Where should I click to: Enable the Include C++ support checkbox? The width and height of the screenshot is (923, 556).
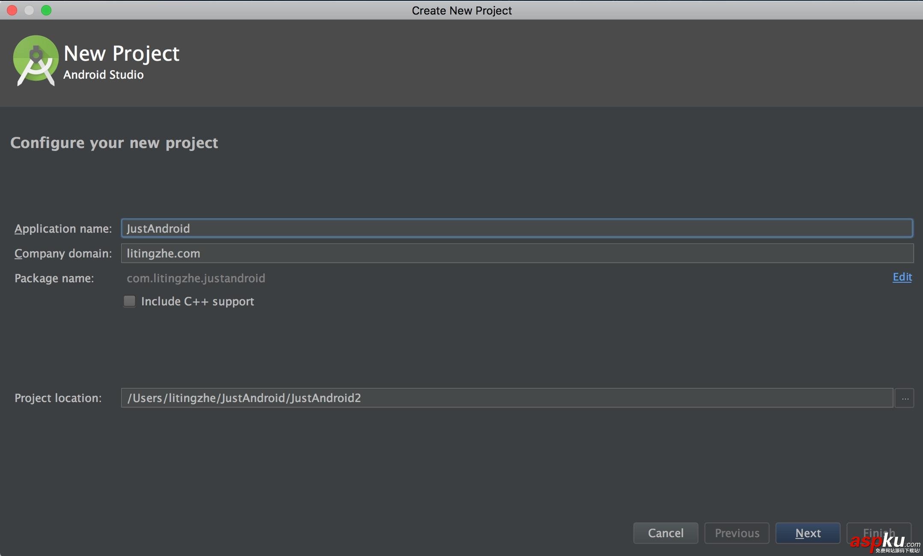(129, 301)
